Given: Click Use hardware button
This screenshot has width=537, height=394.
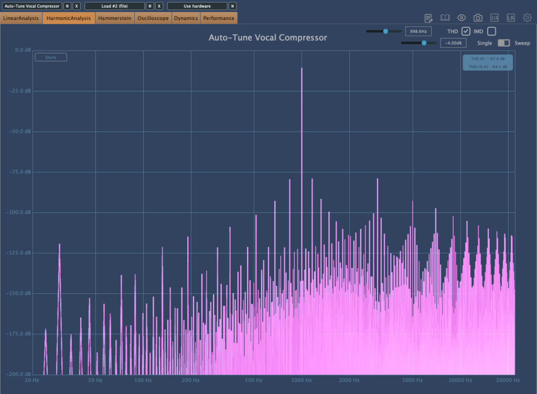Looking at the screenshot, I should (197, 6).
